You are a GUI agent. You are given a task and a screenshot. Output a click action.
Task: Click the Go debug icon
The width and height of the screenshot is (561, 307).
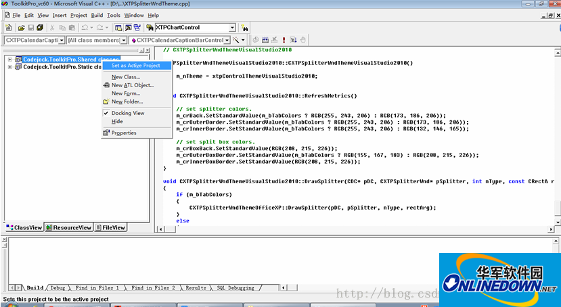(x=294, y=40)
